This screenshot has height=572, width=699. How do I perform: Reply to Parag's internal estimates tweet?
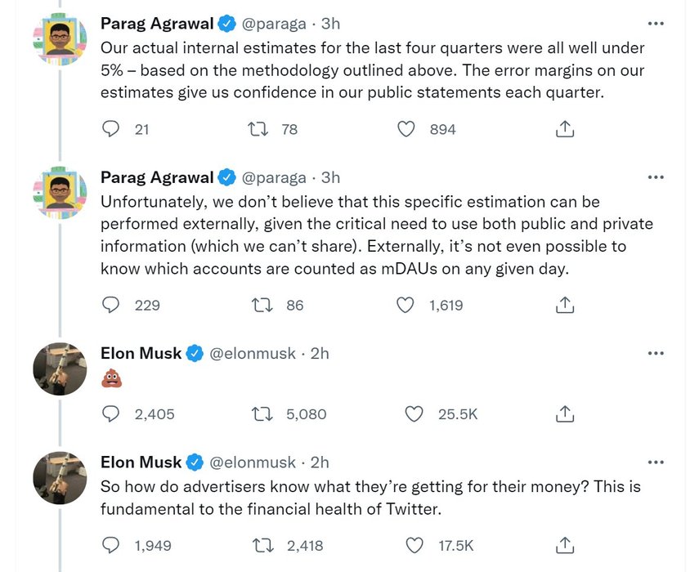point(111,129)
